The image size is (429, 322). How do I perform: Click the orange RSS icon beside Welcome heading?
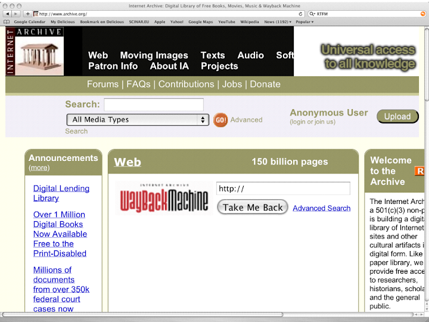click(x=419, y=171)
